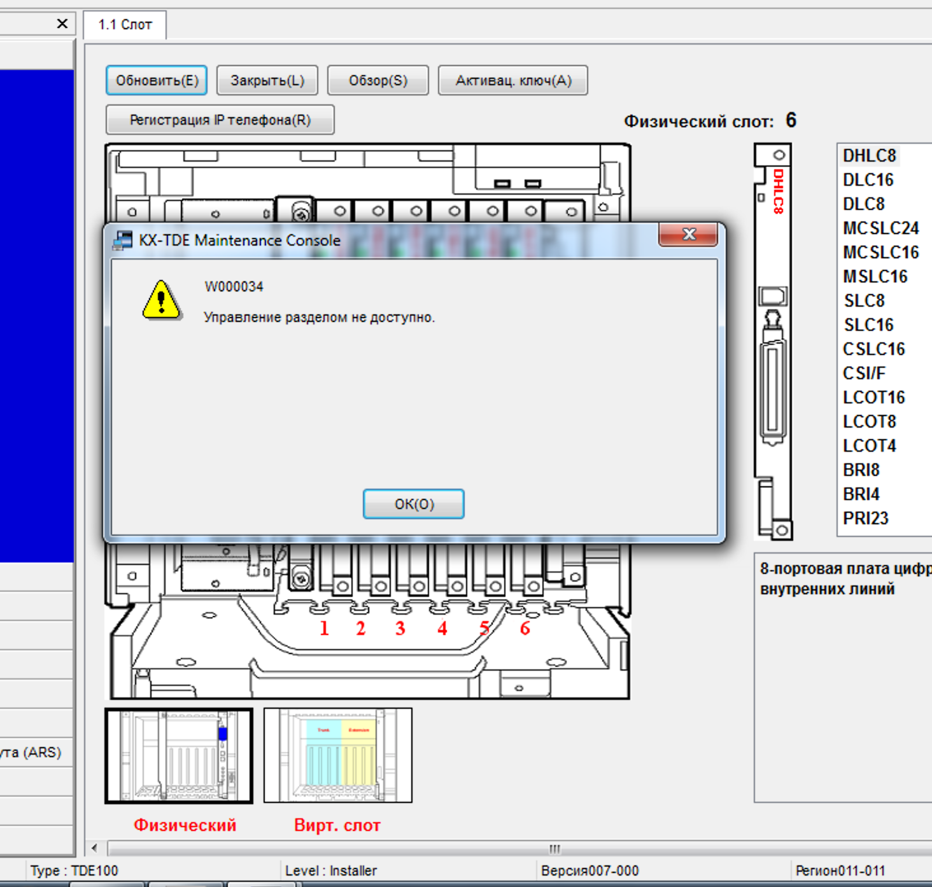The image size is (932, 887).
Task: Select CSLC16 card in the list
Action: (873, 349)
